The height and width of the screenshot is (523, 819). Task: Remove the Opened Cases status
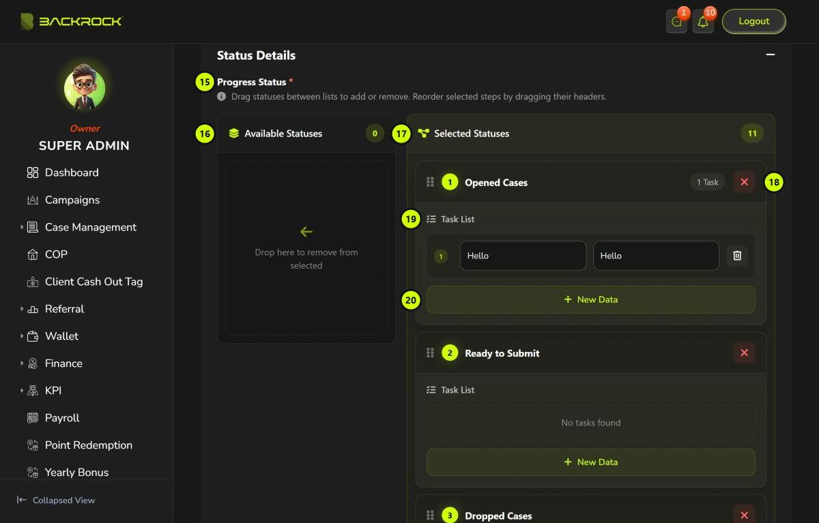pos(745,182)
